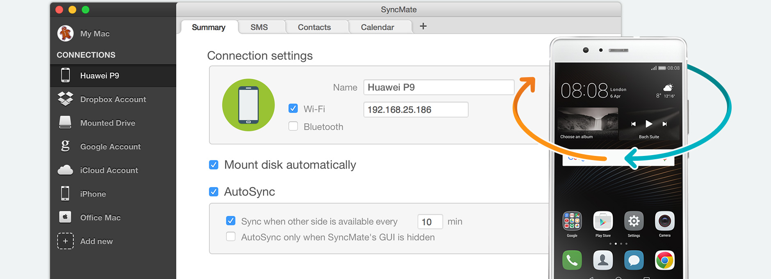This screenshot has width=771, height=279.
Task: Tap the Play Store icon on phone
Action: 603,222
